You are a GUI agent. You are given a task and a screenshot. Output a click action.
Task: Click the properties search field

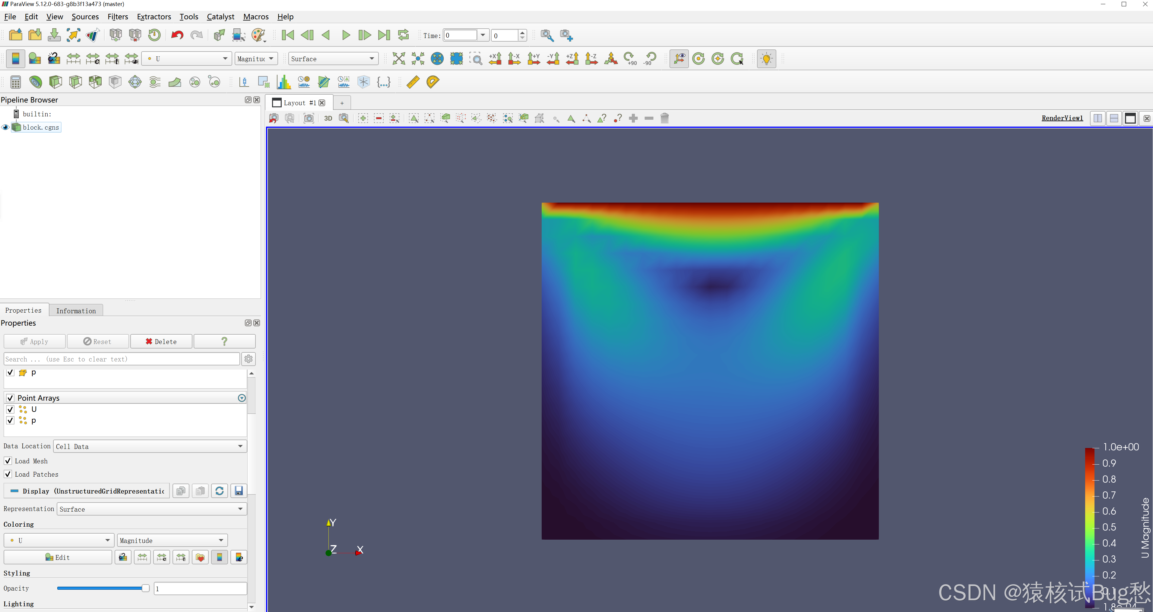coord(121,359)
